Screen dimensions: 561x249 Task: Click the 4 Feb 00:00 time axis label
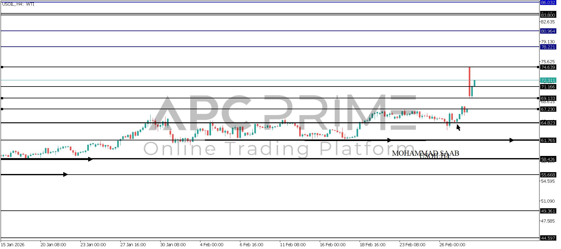click(x=212, y=245)
